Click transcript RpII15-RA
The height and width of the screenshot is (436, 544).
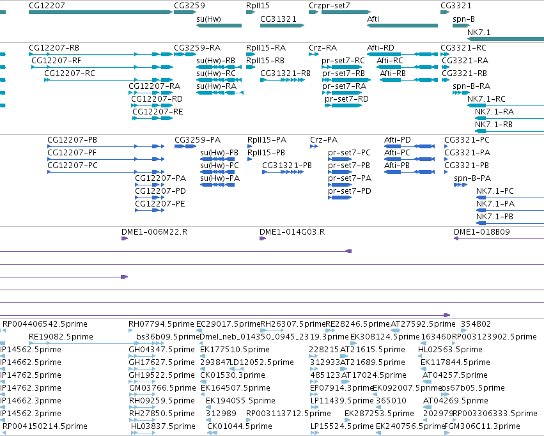[x=266, y=48]
